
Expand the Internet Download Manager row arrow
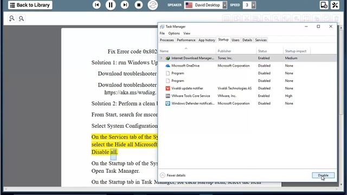click(x=162, y=58)
